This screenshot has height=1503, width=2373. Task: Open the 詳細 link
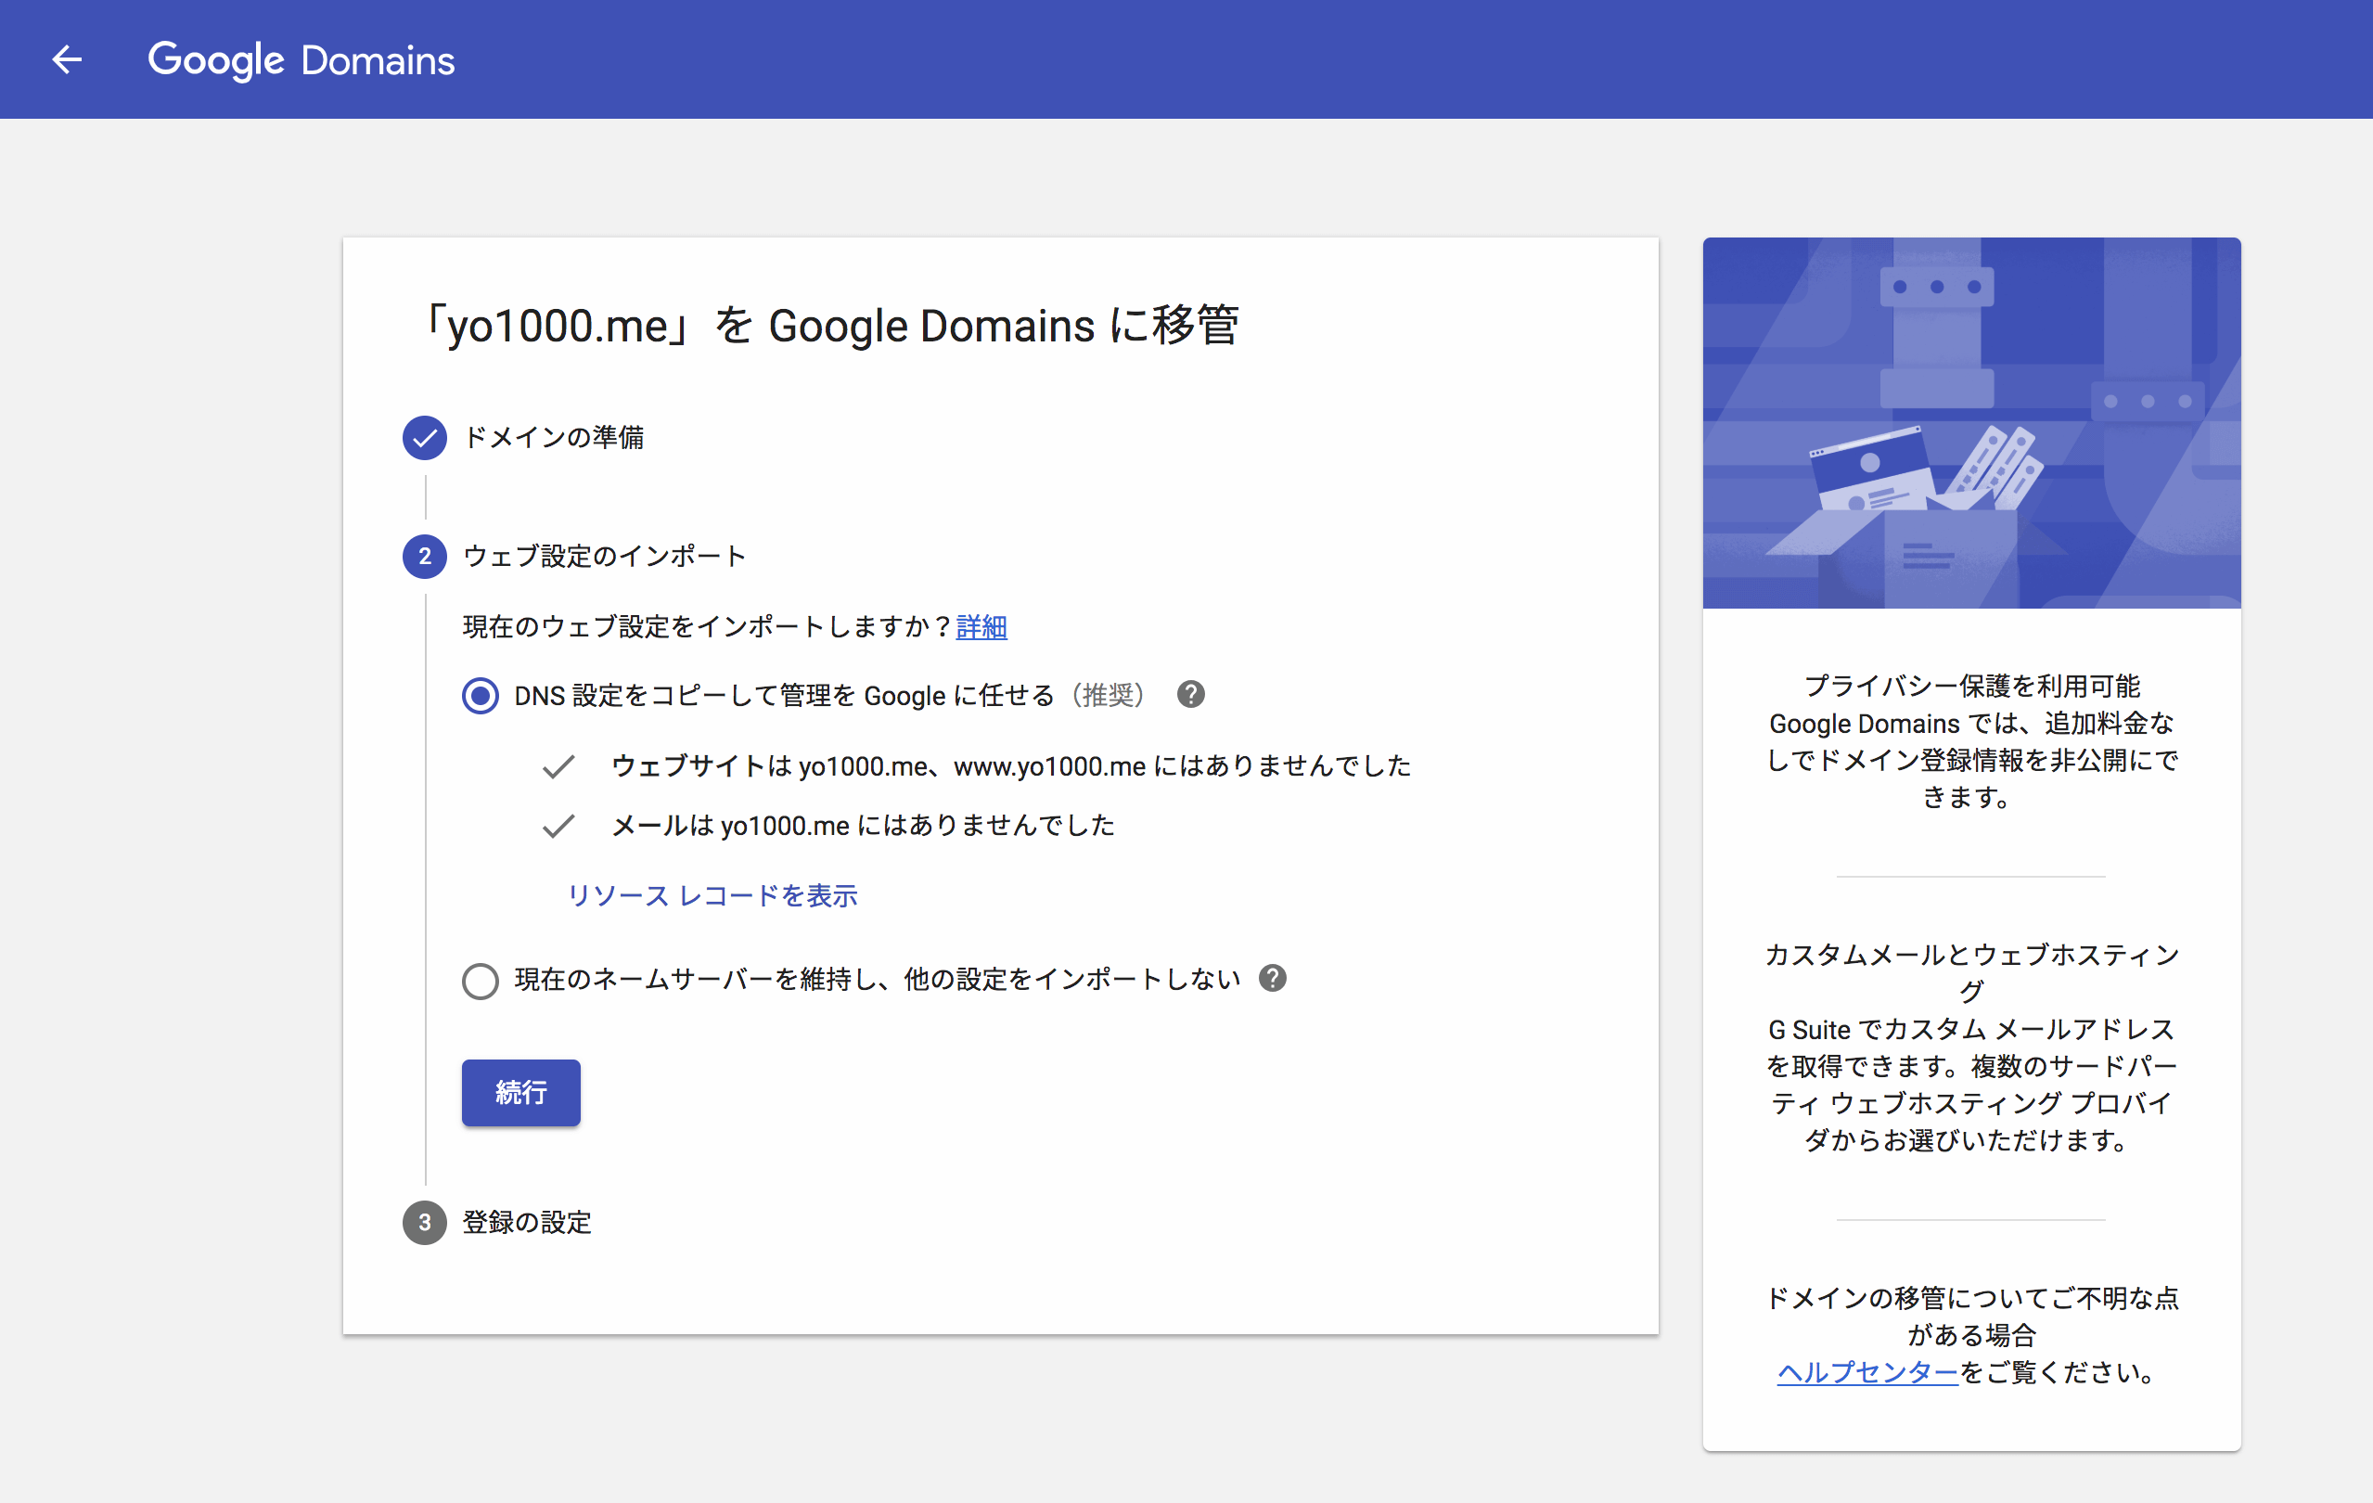[x=981, y=627]
